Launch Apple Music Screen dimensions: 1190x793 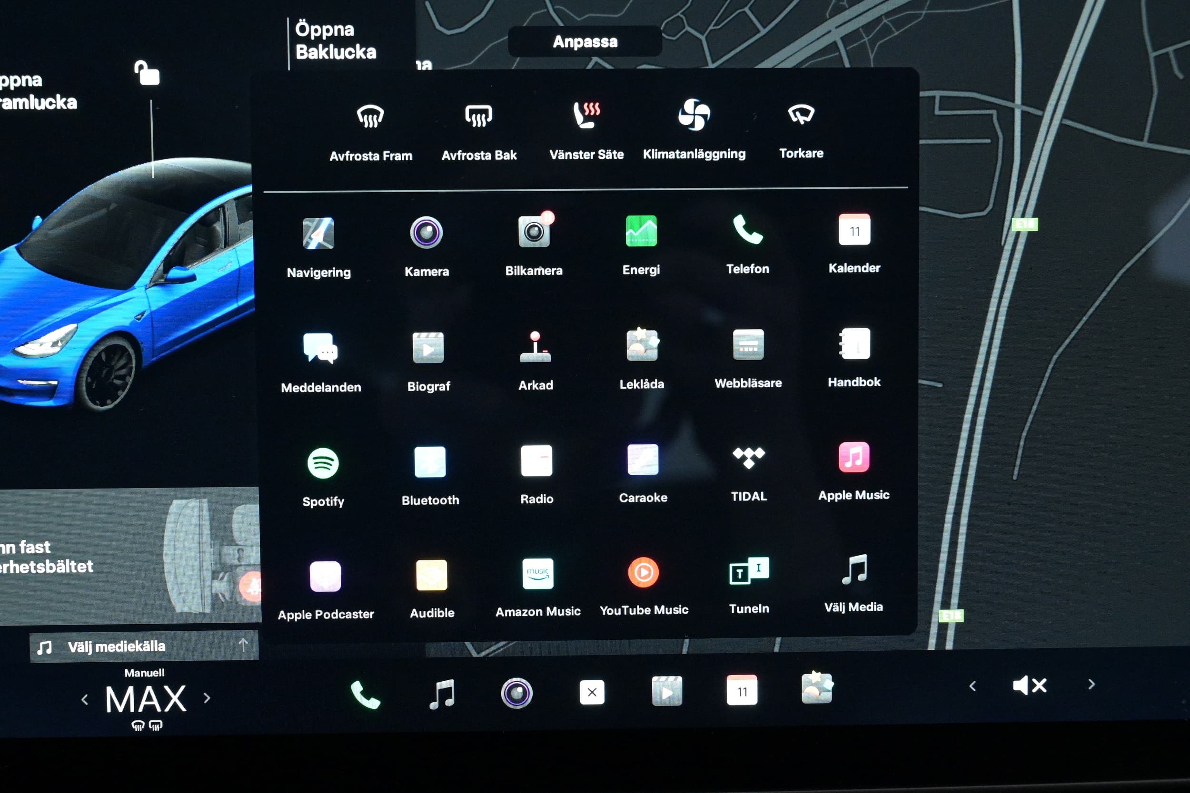pos(854,471)
